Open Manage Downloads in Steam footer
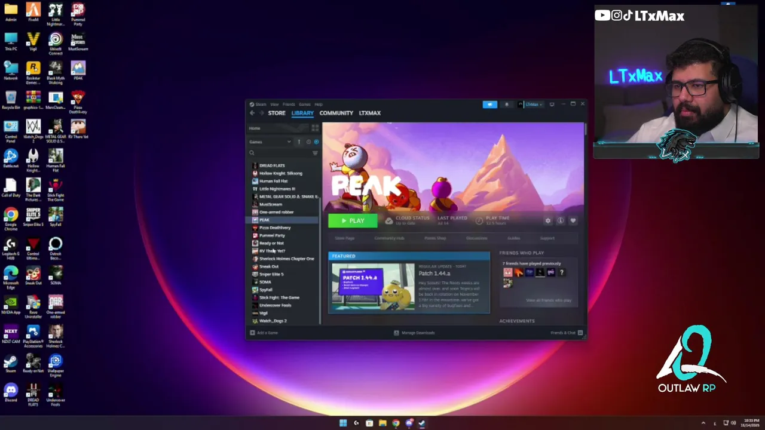Image resolution: width=765 pixels, height=430 pixels. pyautogui.click(x=414, y=333)
